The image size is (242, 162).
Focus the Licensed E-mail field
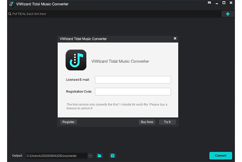[x=133, y=80]
